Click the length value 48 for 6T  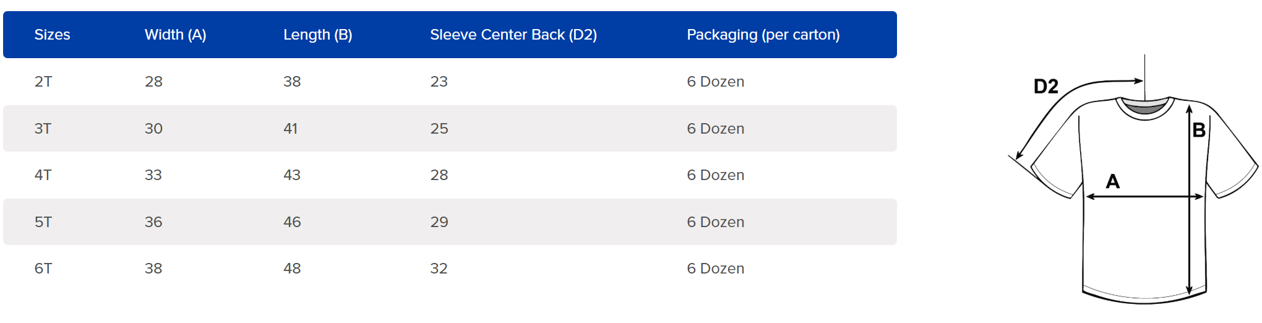(292, 269)
